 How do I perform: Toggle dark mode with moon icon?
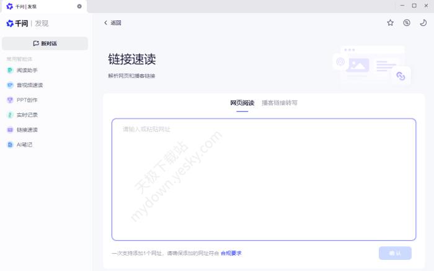(423, 23)
